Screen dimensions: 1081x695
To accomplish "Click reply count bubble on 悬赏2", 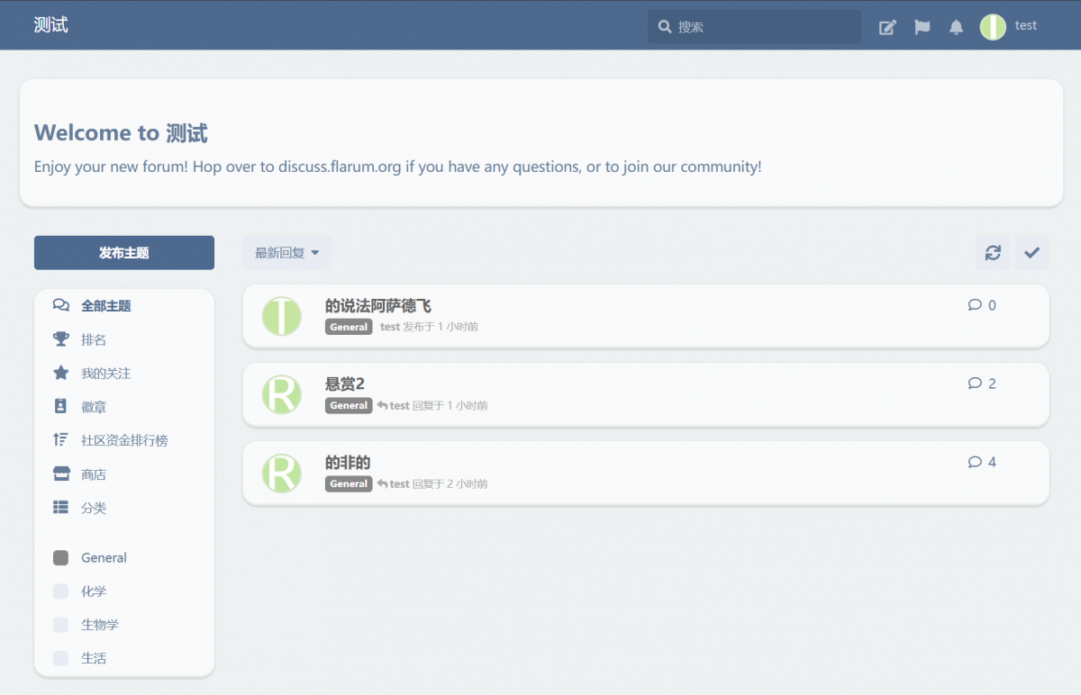I will pyautogui.click(x=982, y=384).
